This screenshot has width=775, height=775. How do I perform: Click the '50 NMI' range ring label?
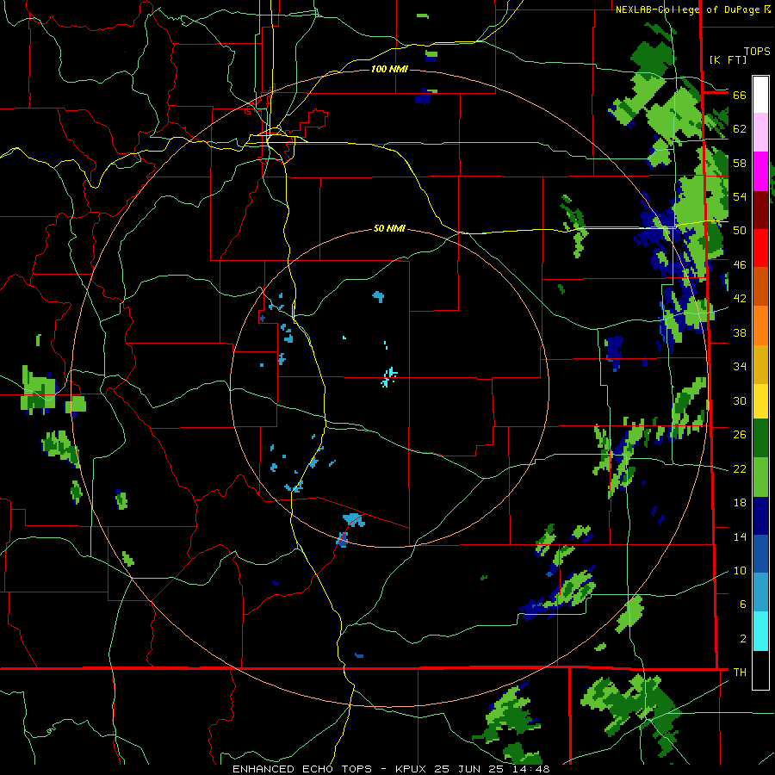click(x=389, y=228)
